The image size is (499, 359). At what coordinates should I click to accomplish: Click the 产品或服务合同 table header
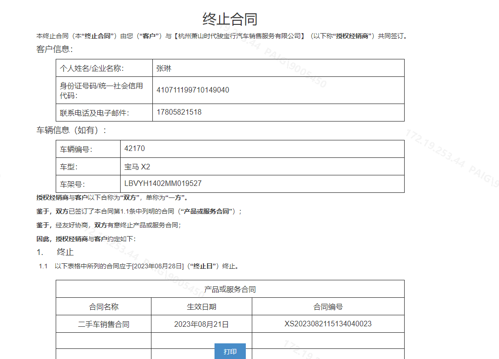(x=230, y=289)
